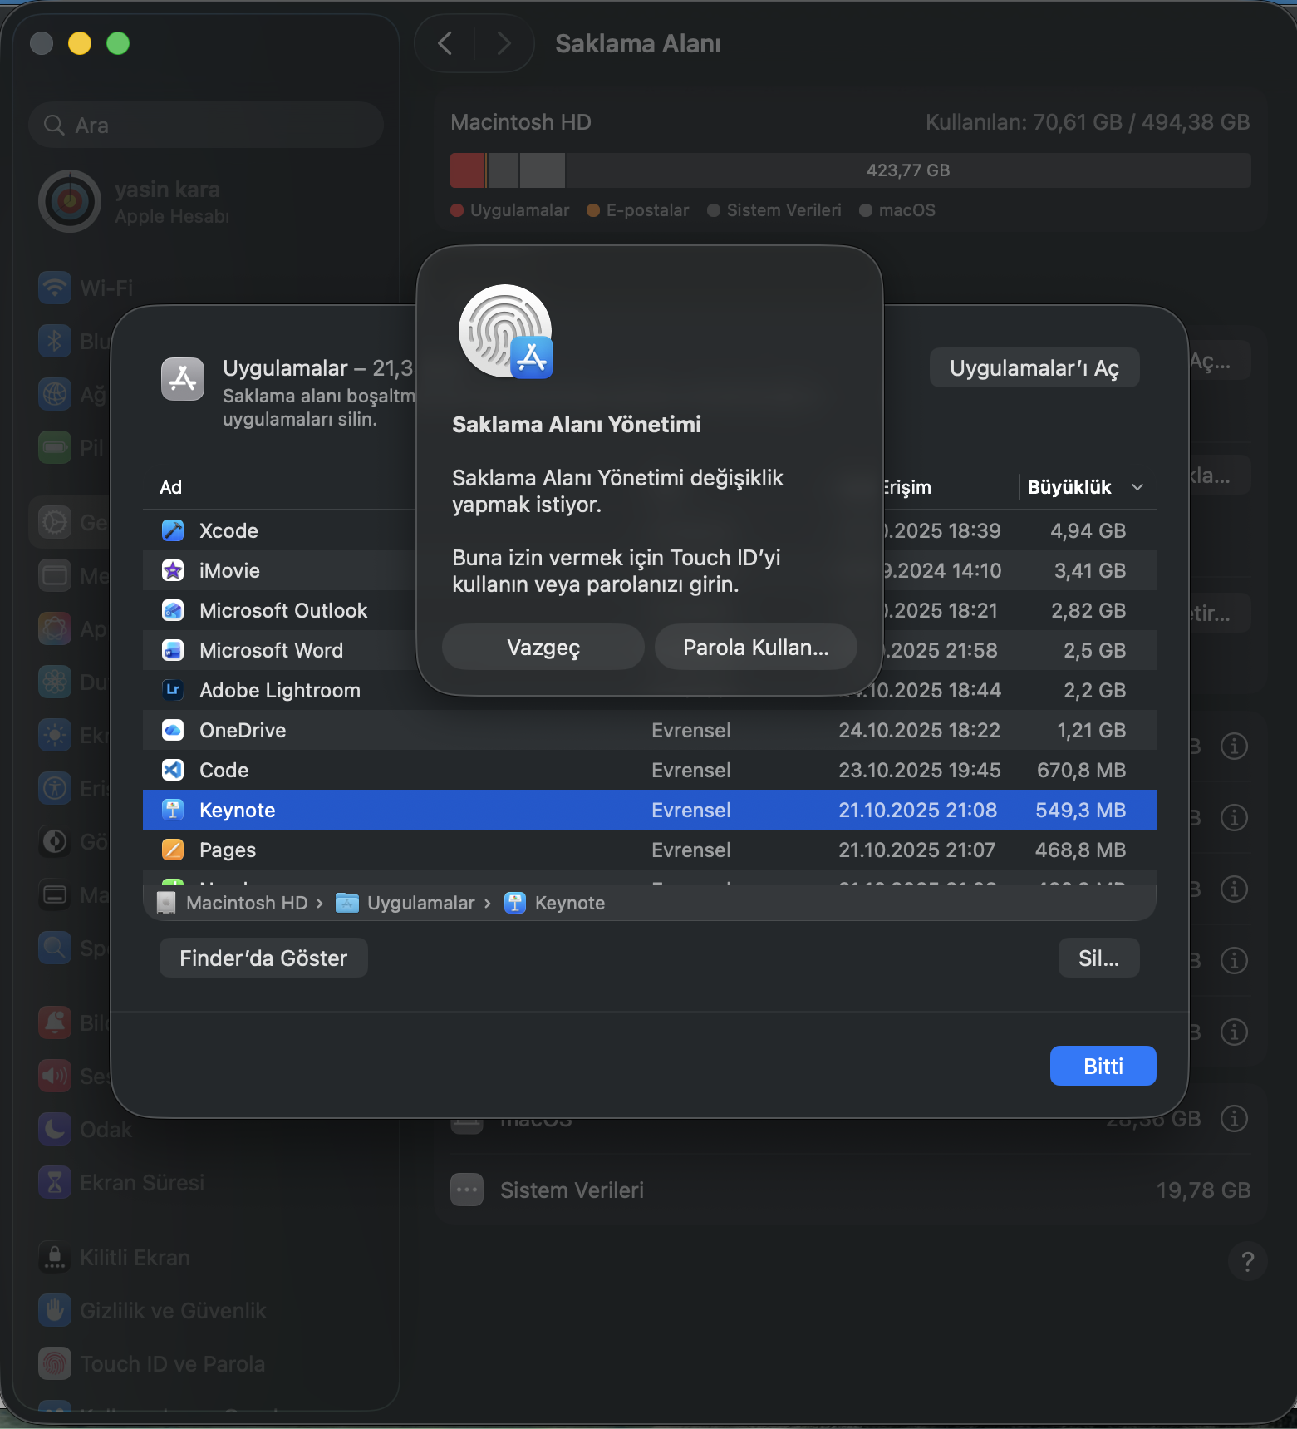Click the Xcode app icon in list
Screen dimensions: 1297x1429
pyautogui.click(x=173, y=530)
